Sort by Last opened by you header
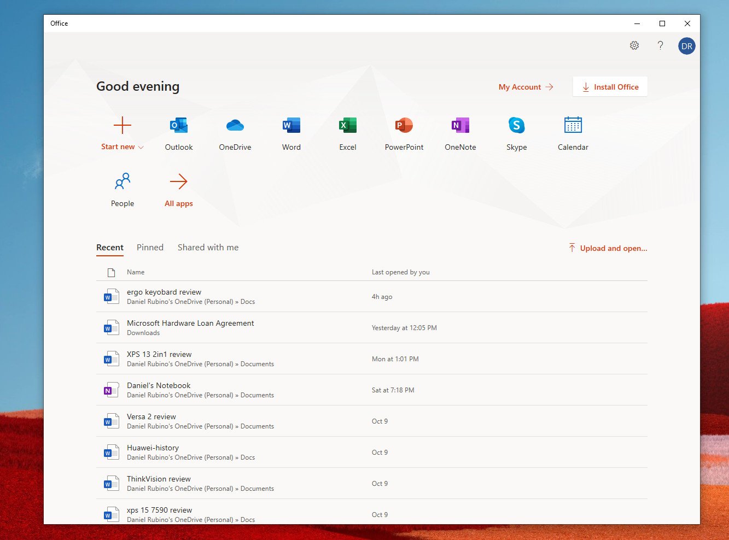This screenshot has height=540, width=729. click(401, 272)
